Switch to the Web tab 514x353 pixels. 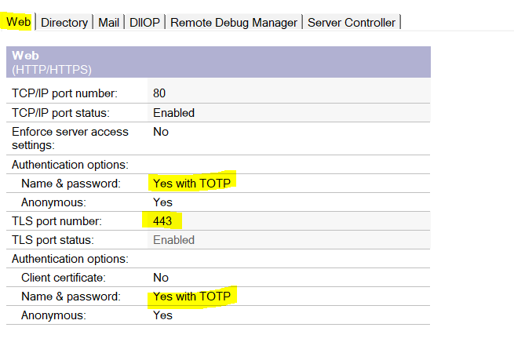[x=19, y=22]
